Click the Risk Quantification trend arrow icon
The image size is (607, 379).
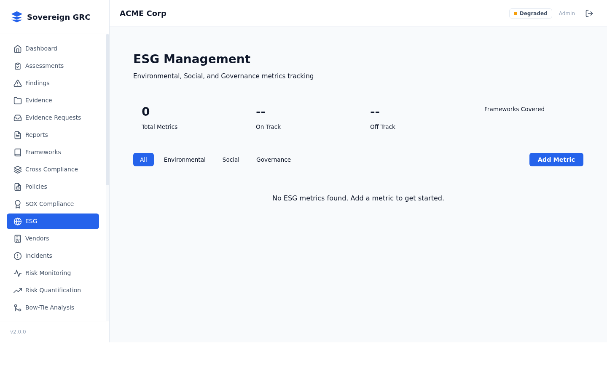point(18,290)
